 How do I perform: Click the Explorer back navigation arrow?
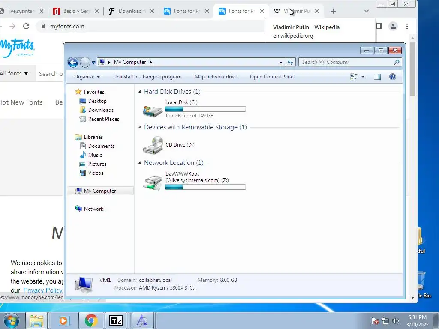pyautogui.click(x=73, y=62)
